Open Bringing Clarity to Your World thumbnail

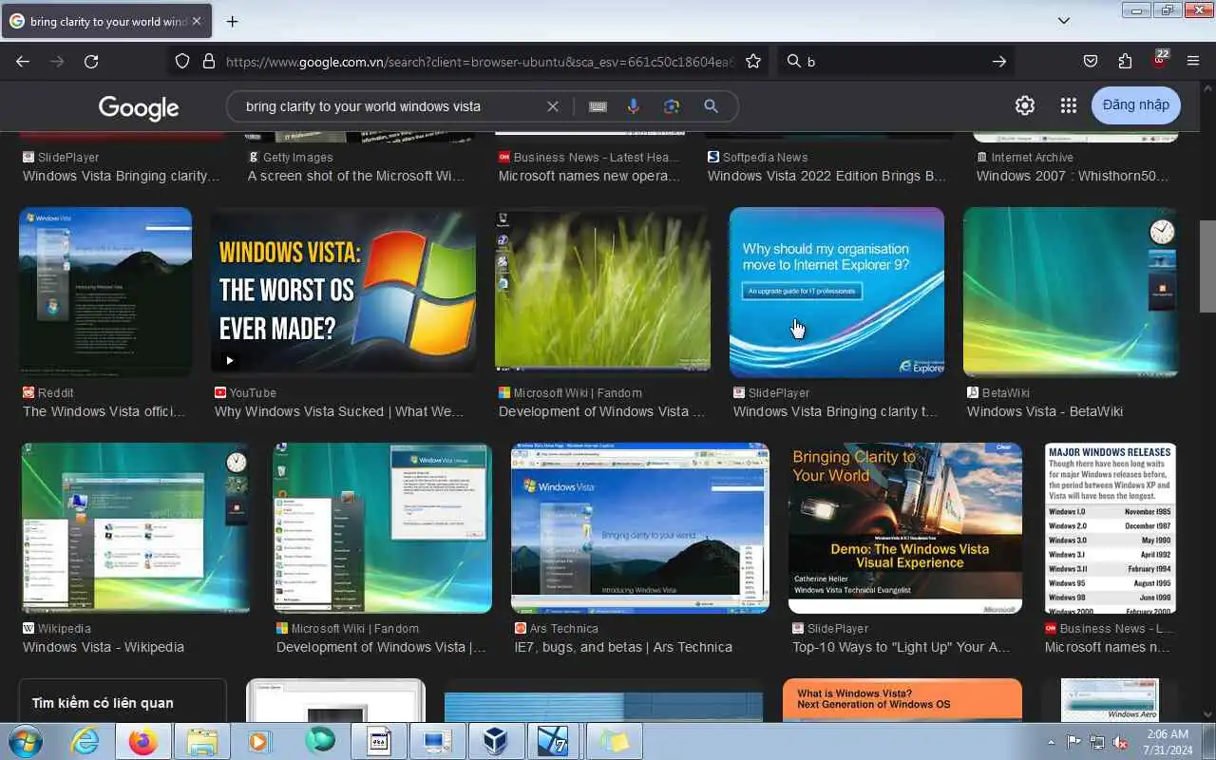tap(905, 528)
